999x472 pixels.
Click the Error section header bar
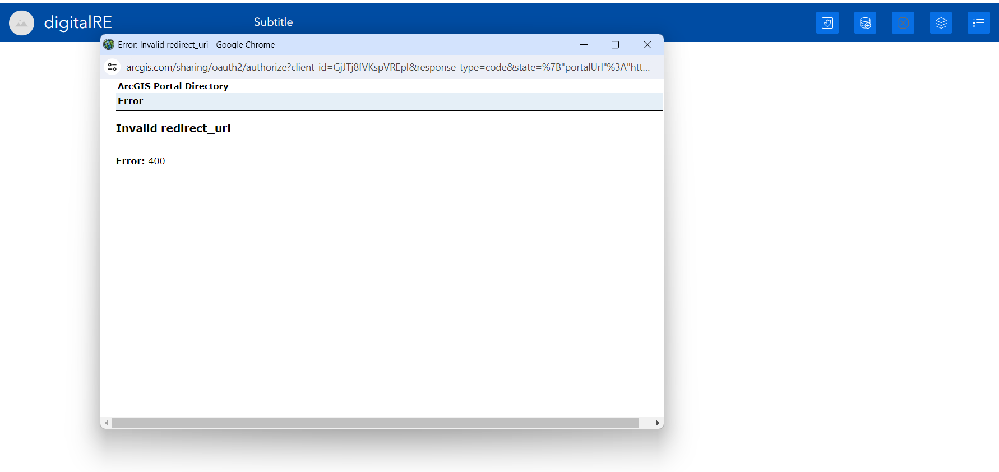[389, 101]
